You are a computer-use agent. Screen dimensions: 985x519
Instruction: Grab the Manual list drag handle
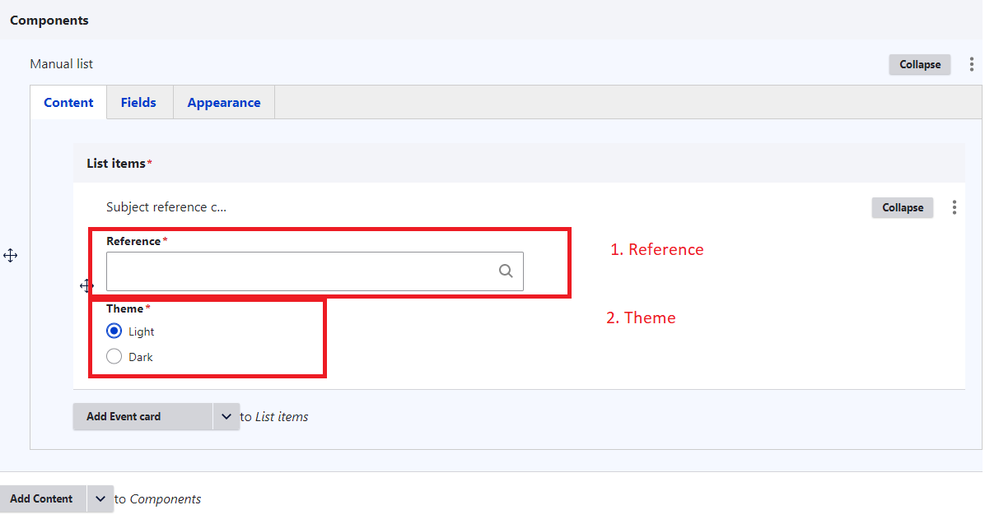[x=11, y=256]
